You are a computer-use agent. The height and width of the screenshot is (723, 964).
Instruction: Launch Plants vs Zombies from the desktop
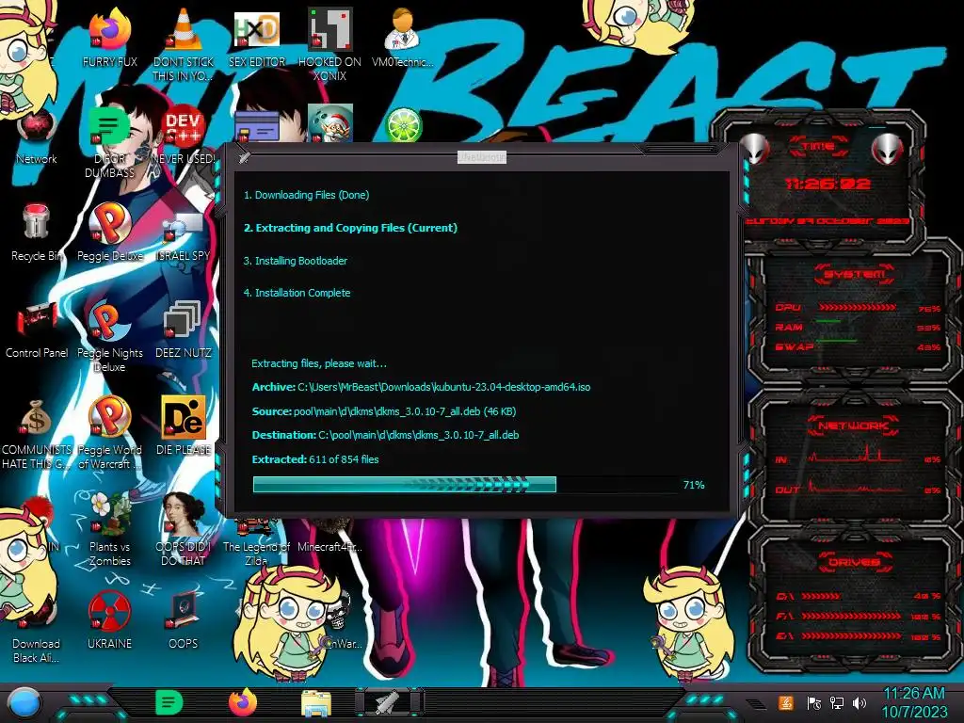pyautogui.click(x=109, y=530)
